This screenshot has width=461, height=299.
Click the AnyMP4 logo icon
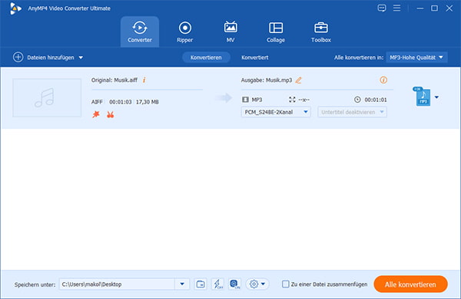15,8
